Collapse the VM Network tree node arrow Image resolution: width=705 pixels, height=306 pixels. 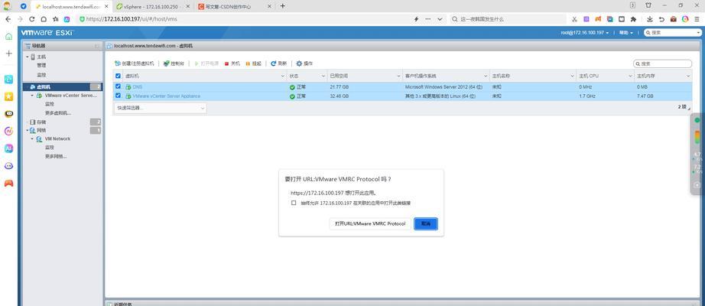[x=32, y=139]
